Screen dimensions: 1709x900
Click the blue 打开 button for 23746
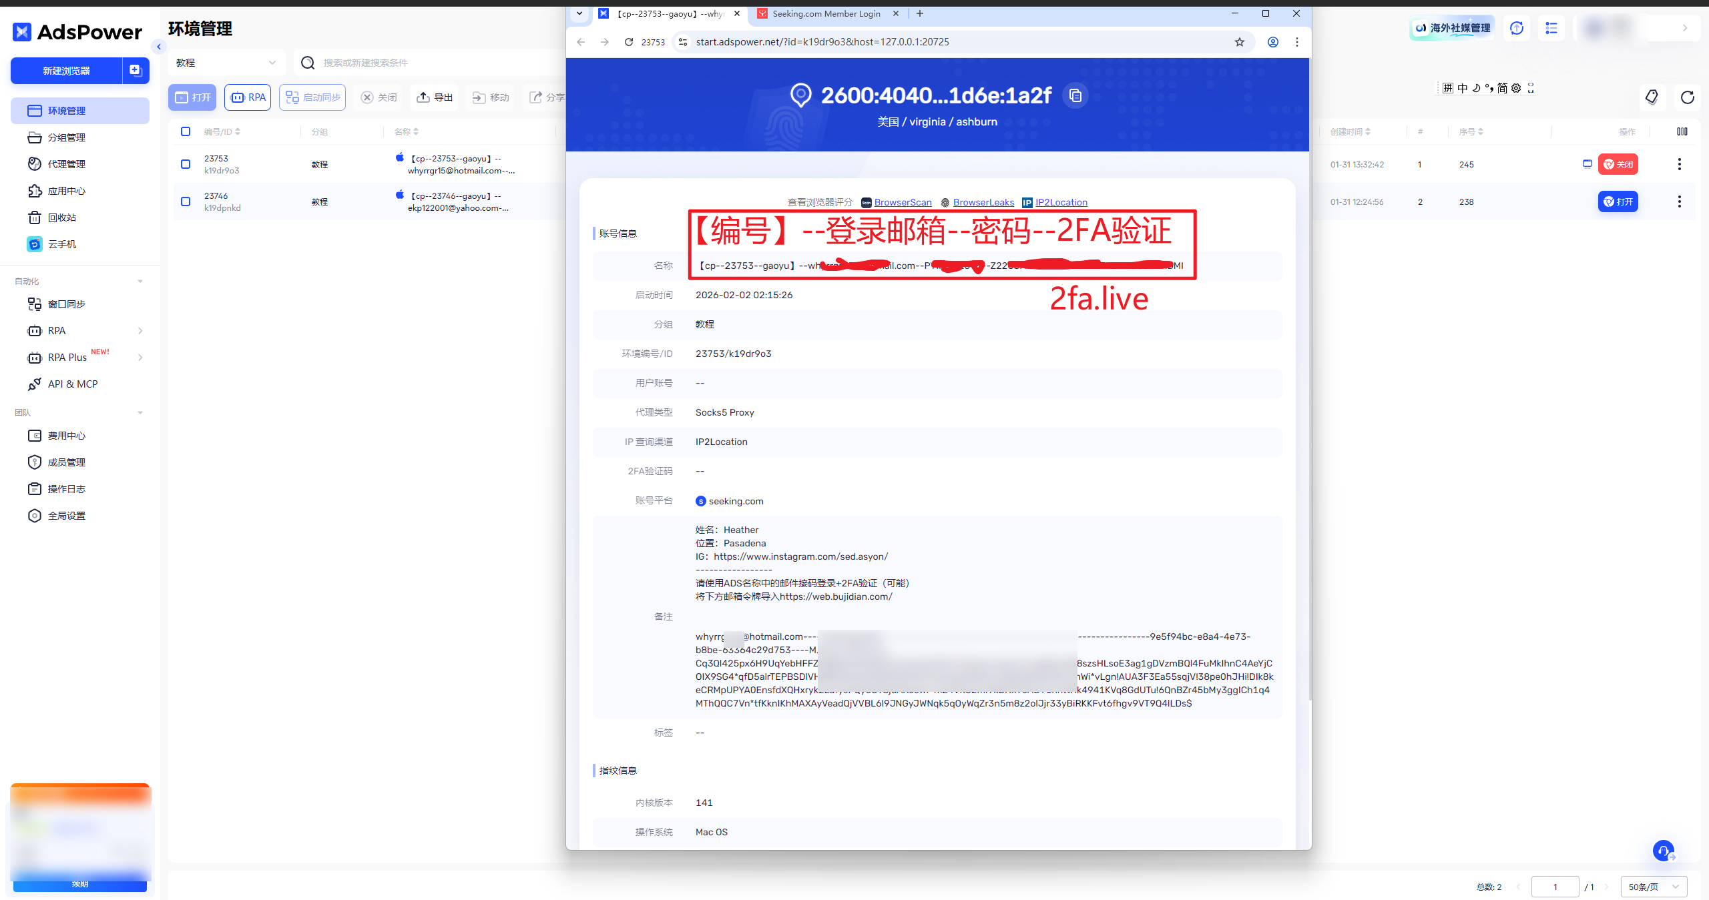point(1618,201)
